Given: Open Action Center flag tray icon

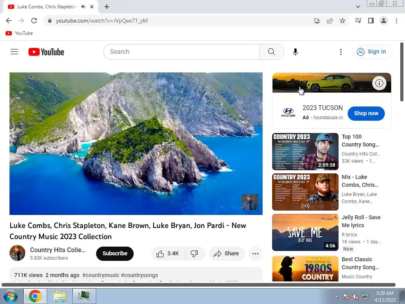Looking at the screenshot, I should click(x=346, y=296).
